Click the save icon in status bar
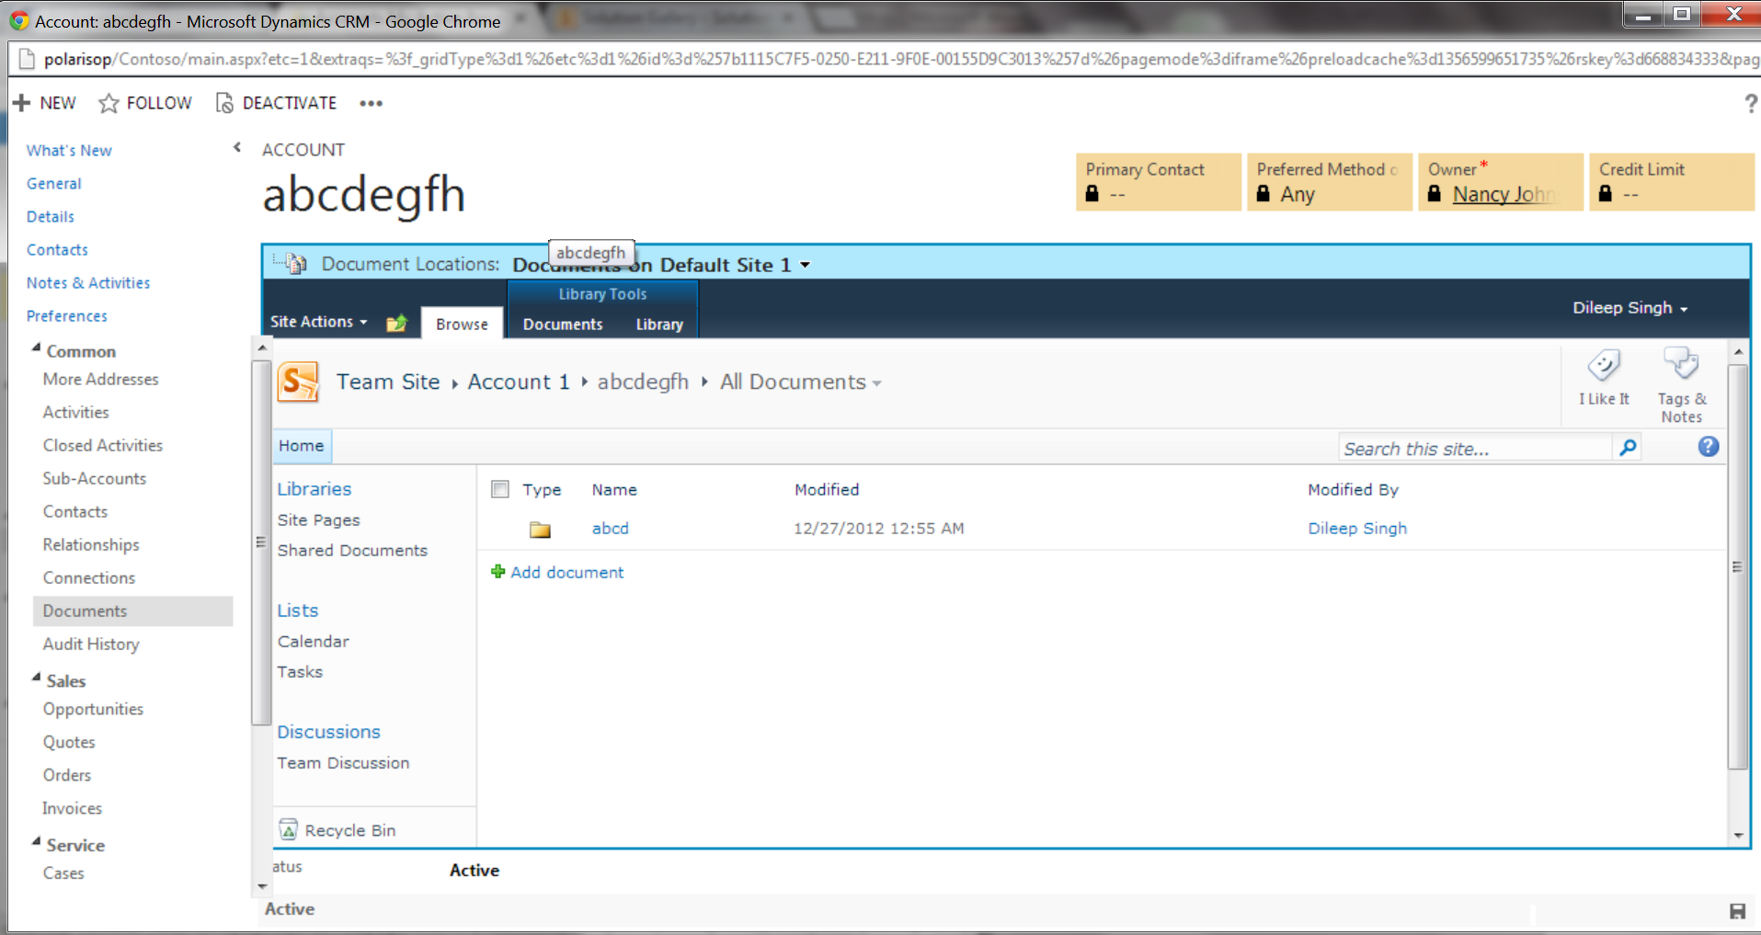This screenshot has width=1761, height=935. click(1737, 911)
